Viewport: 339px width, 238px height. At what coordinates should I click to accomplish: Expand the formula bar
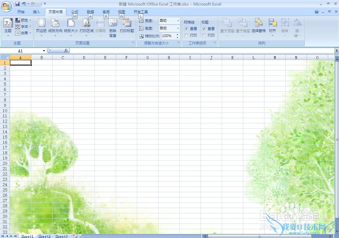point(337,50)
